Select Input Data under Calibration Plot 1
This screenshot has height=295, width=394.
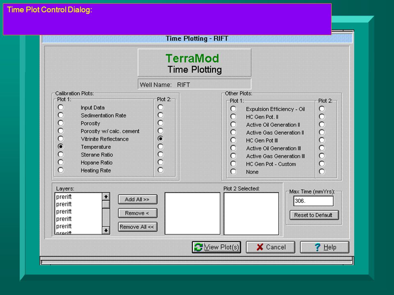(61, 107)
